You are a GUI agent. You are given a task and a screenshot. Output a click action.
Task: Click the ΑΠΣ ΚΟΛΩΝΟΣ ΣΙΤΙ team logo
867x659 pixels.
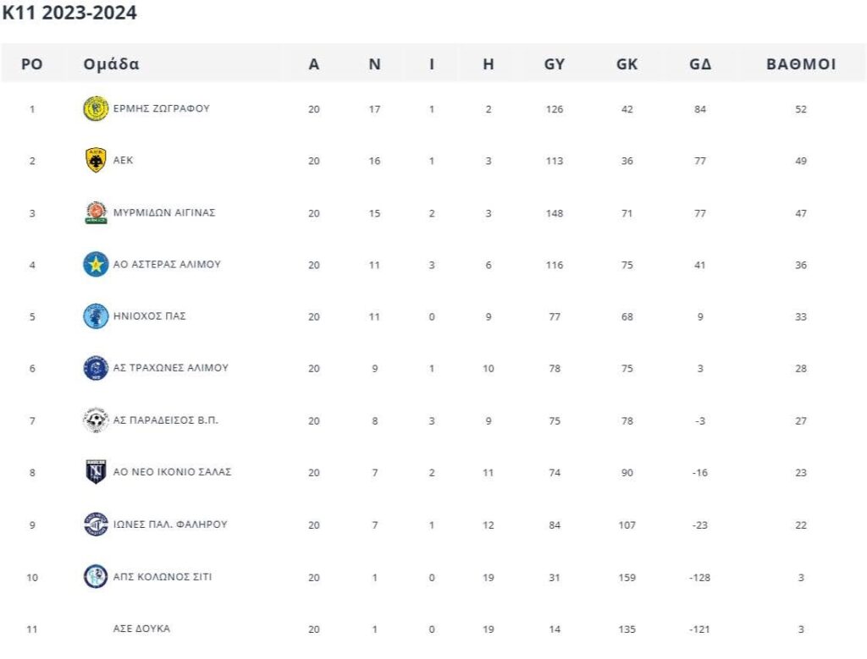click(x=96, y=577)
